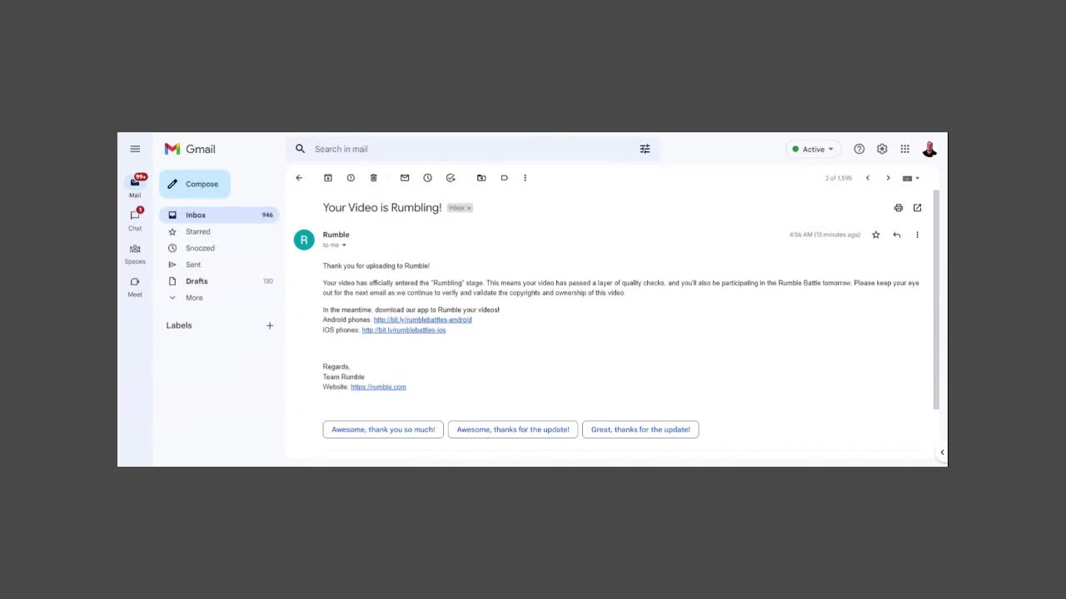Expand recipient details next to 'to me'

click(x=344, y=245)
